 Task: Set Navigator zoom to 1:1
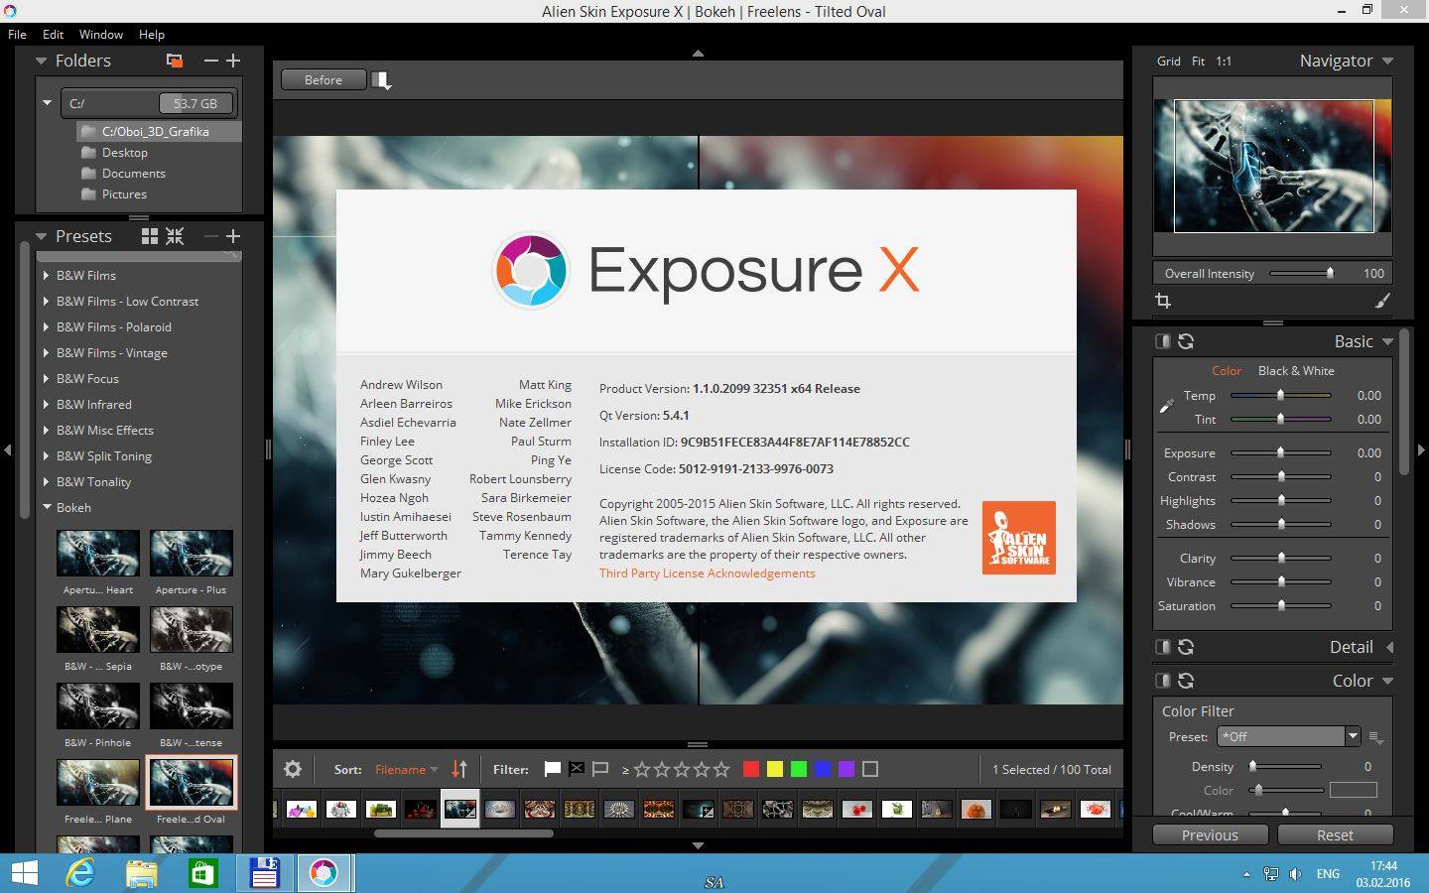point(1224,62)
